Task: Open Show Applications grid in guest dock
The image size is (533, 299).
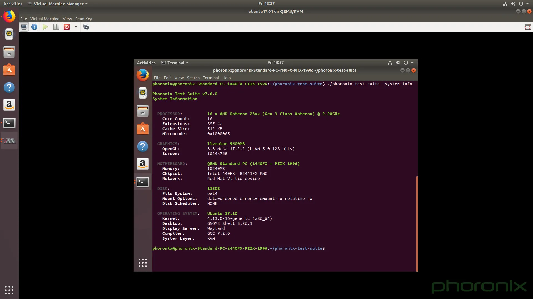Action: coord(142,262)
